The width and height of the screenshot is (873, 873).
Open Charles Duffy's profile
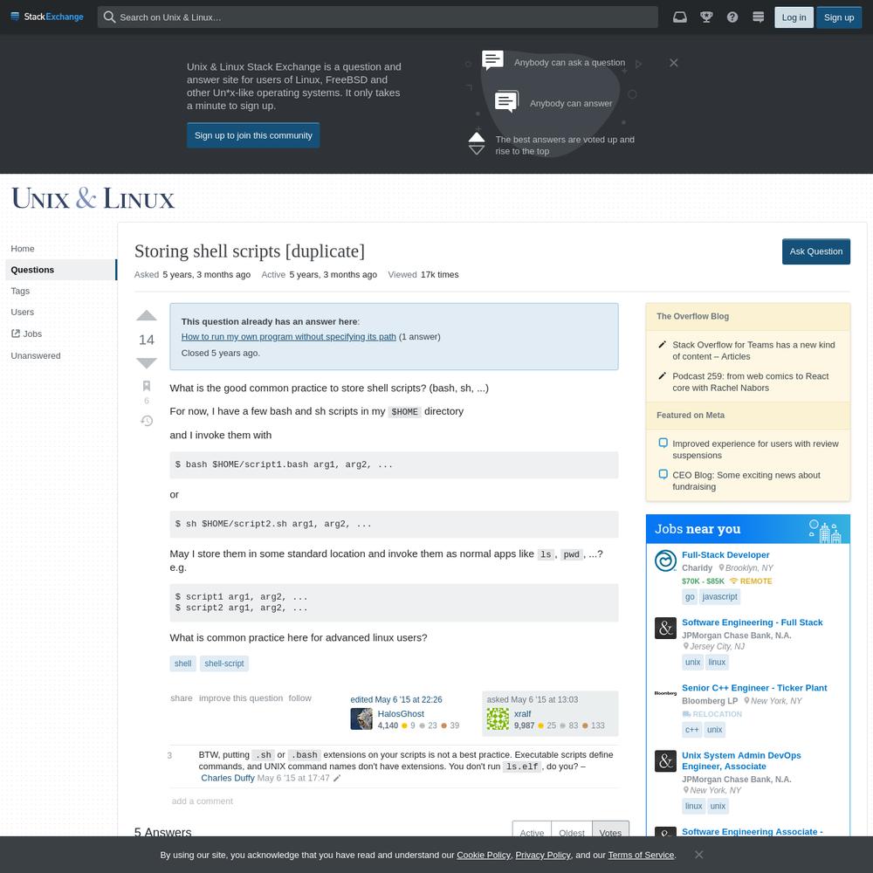point(228,778)
